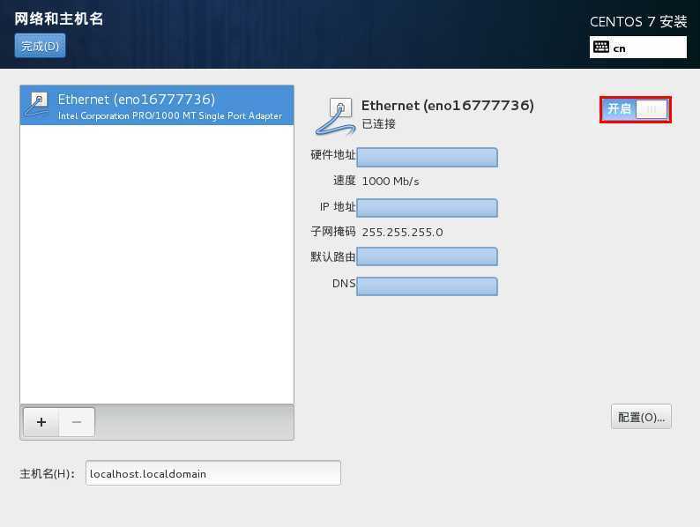Click the 已连接 connected status text
Screen dimensions: 700x527
pos(378,124)
